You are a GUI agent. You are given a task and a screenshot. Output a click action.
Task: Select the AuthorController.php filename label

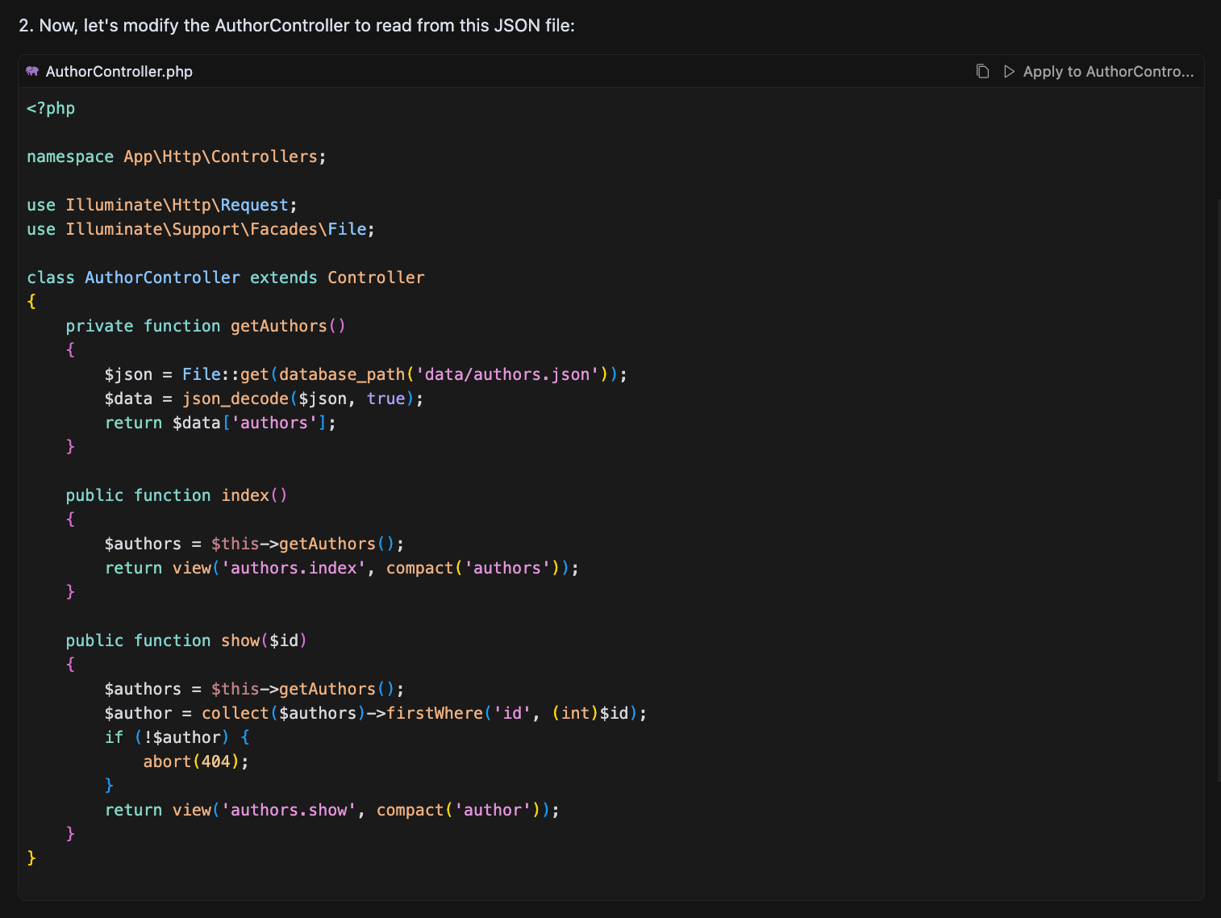click(119, 71)
